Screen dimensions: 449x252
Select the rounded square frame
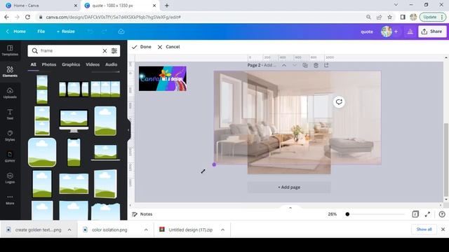pos(42,153)
